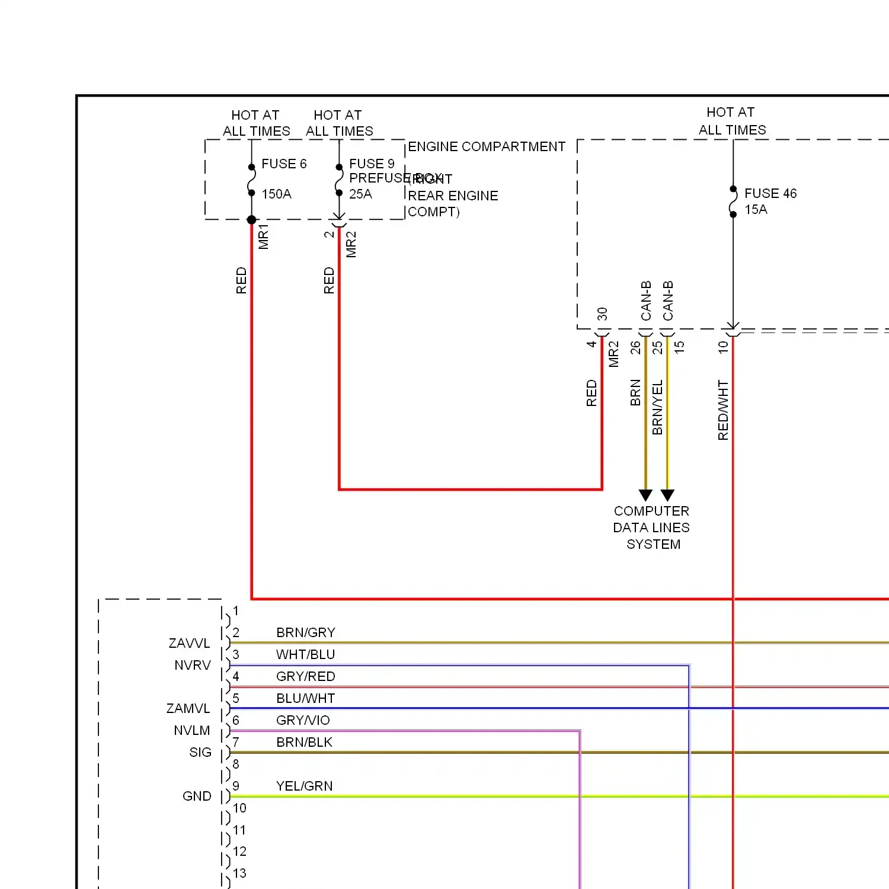Click the ZAVVL pin name
This screenshot has height=889, width=889.
(189, 643)
